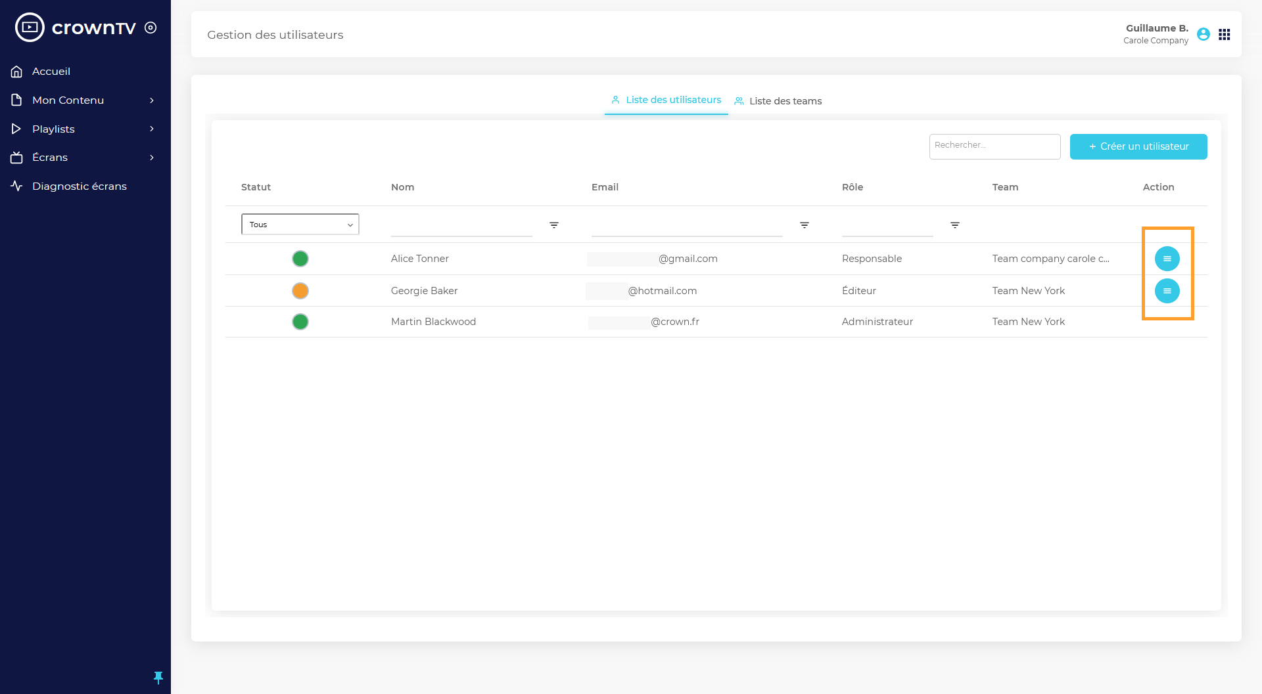The width and height of the screenshot is (1262, 694).
Task: Click Martin Blackwood green status dot
Action: click(300, 322)
